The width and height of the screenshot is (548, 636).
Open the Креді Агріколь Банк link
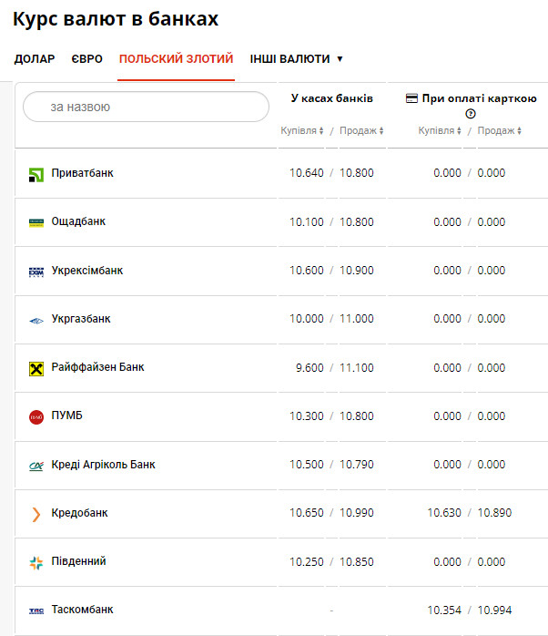coord(103,465)
